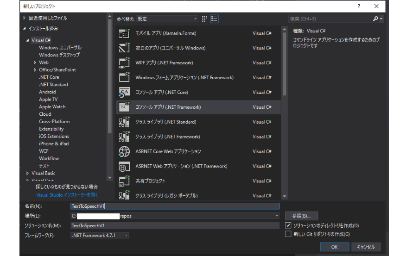
Task: Click the solution name input field
Action: [175, 225]
